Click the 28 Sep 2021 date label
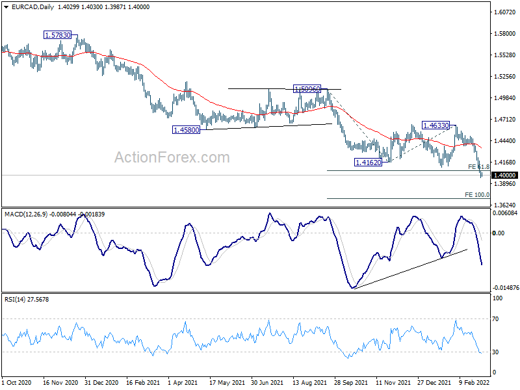The image size is (520, 390). (x=351, y=382)
